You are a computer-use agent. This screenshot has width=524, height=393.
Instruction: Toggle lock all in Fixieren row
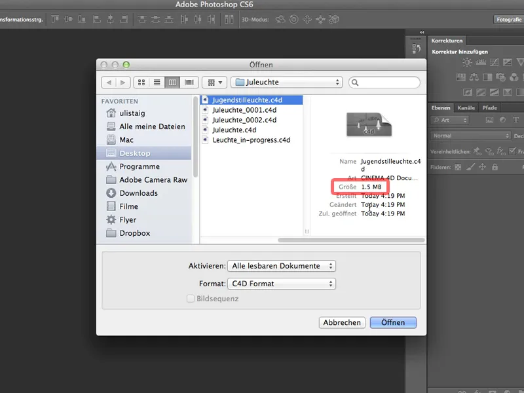pos(495,167)
